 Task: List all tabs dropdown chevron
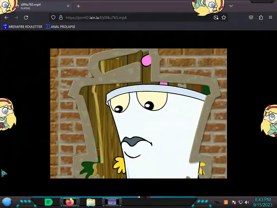pyautogui.click(x=231, y=6)
